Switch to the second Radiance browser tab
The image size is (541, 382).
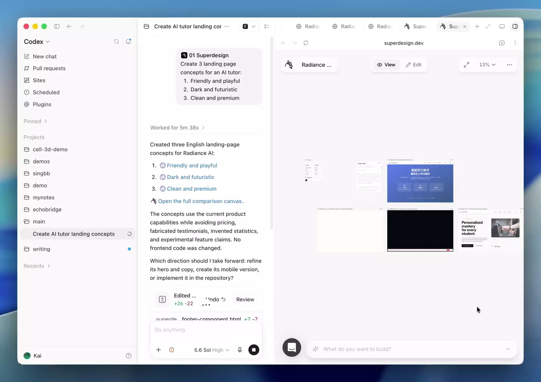[344, 26]
